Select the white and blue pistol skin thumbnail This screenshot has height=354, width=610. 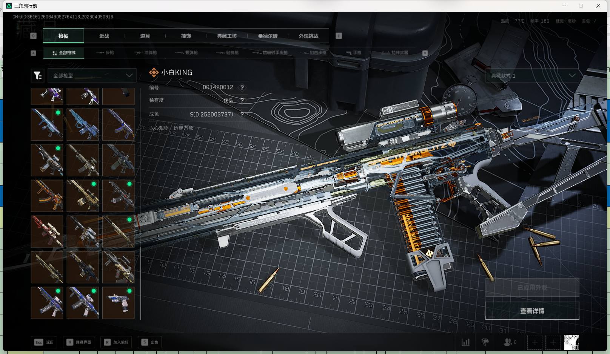click(x=119, y=303)
